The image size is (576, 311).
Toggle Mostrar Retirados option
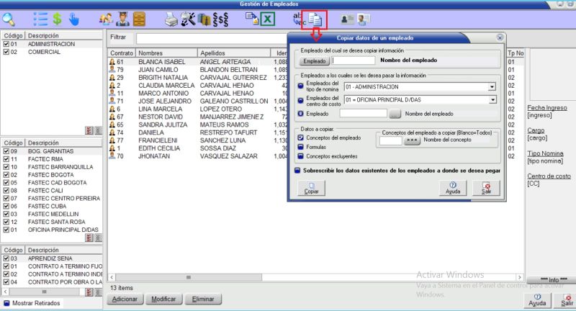tap(6, 303)
